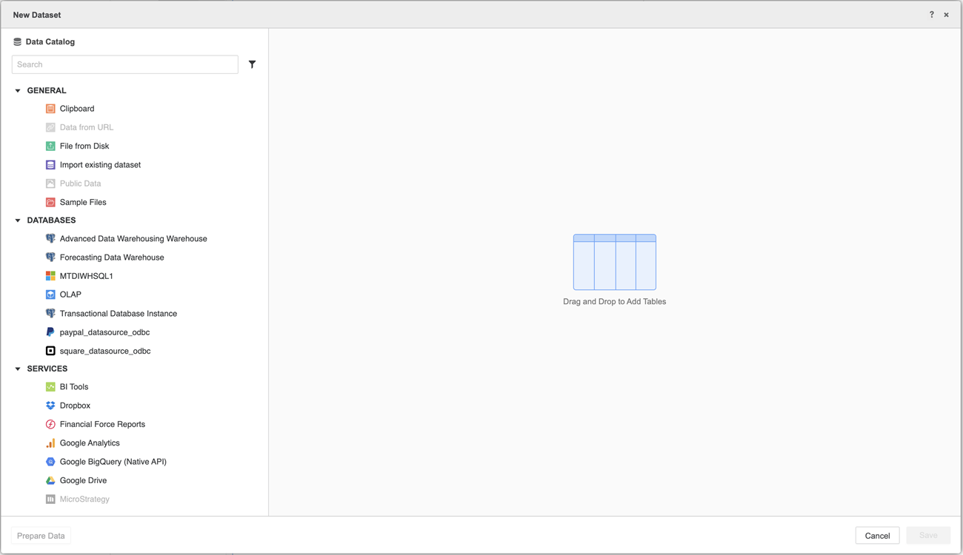Screen dimensions: 963x555
Task: Click the DATABASES section heading
Action: [x=51, y=221]
